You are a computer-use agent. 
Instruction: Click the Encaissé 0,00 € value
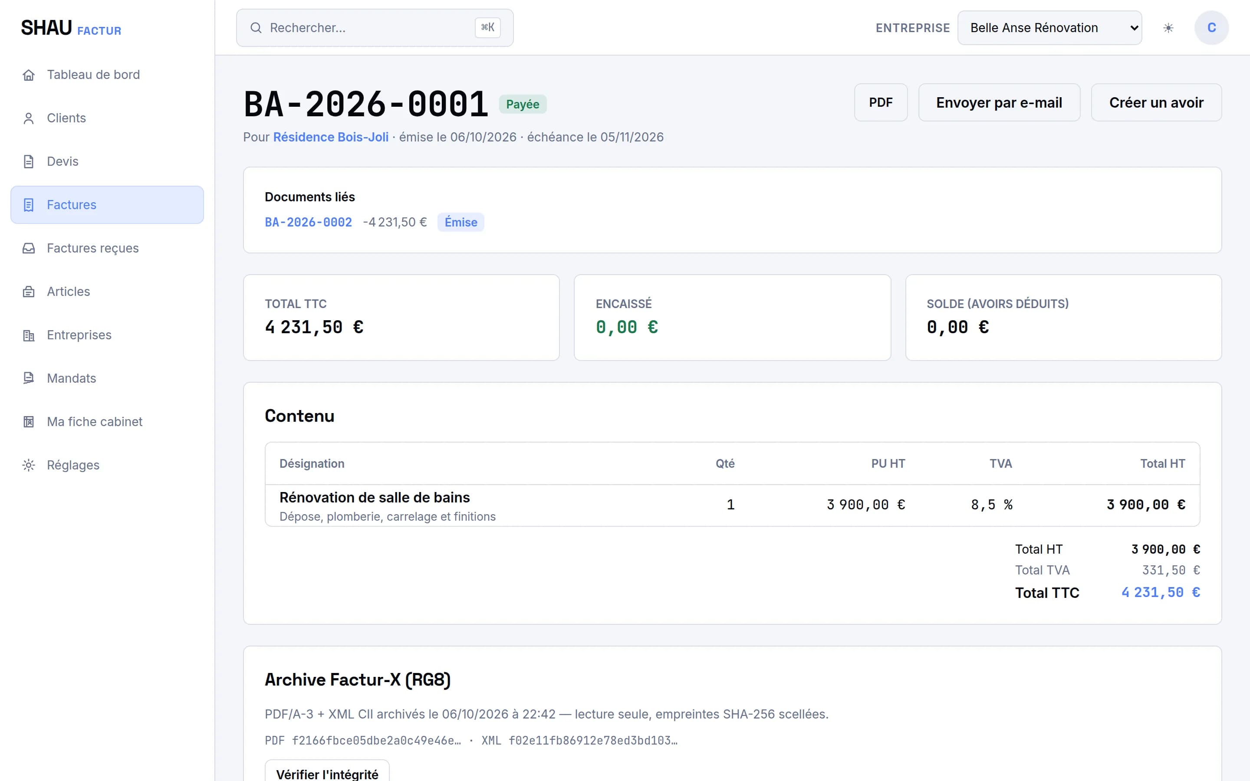pyautogui.click(x=627, y=328)
